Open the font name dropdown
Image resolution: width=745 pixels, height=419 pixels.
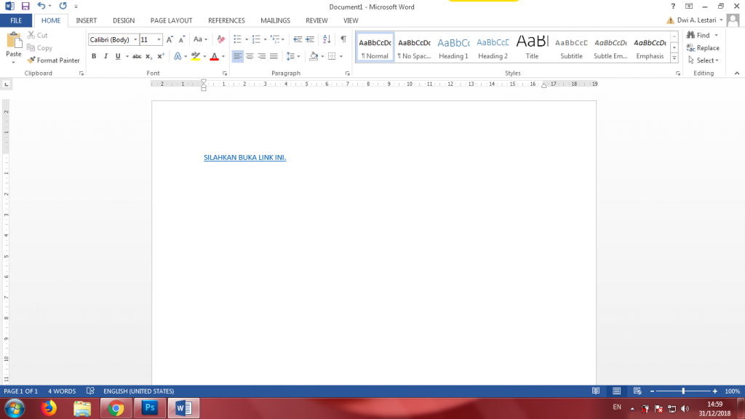(x=135, y=40)
